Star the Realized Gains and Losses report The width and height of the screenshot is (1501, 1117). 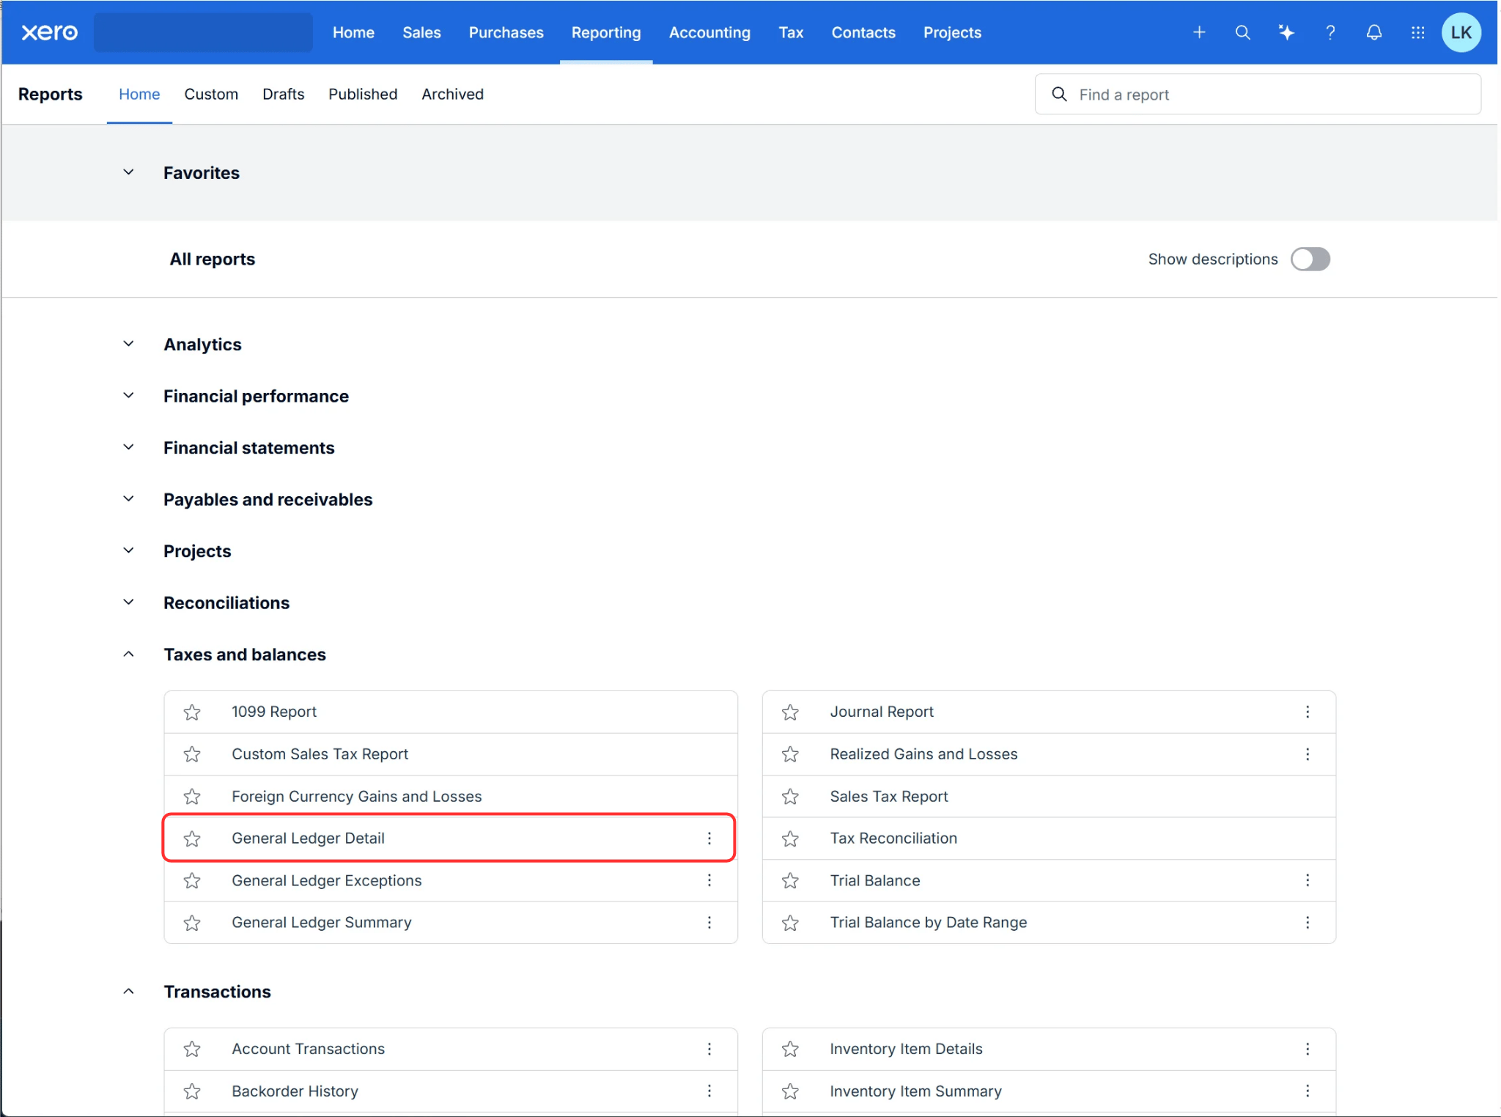click(790, 754)
